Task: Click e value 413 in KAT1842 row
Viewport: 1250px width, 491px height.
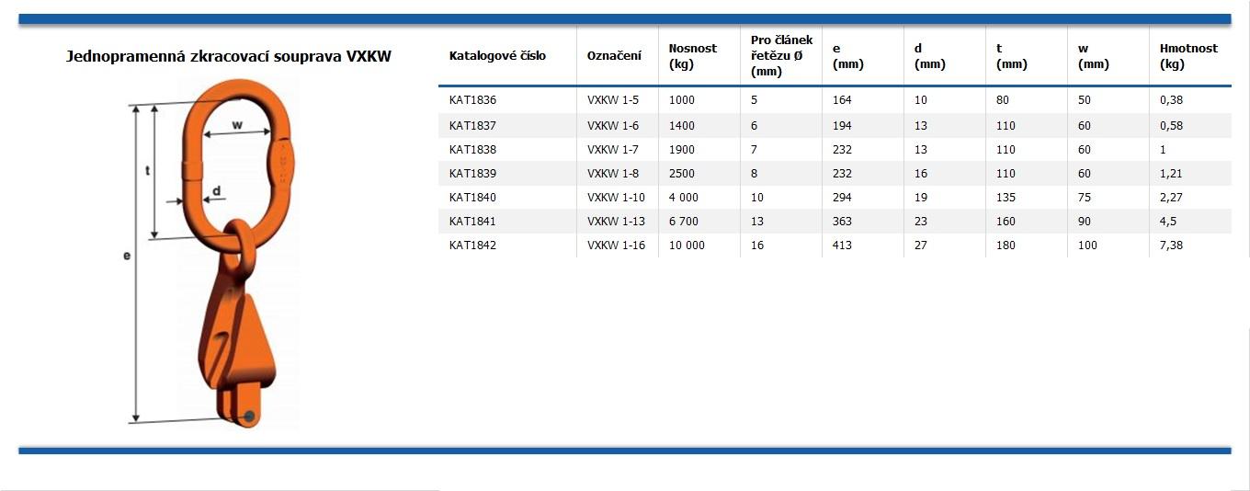Action: (x=842, y=245)
